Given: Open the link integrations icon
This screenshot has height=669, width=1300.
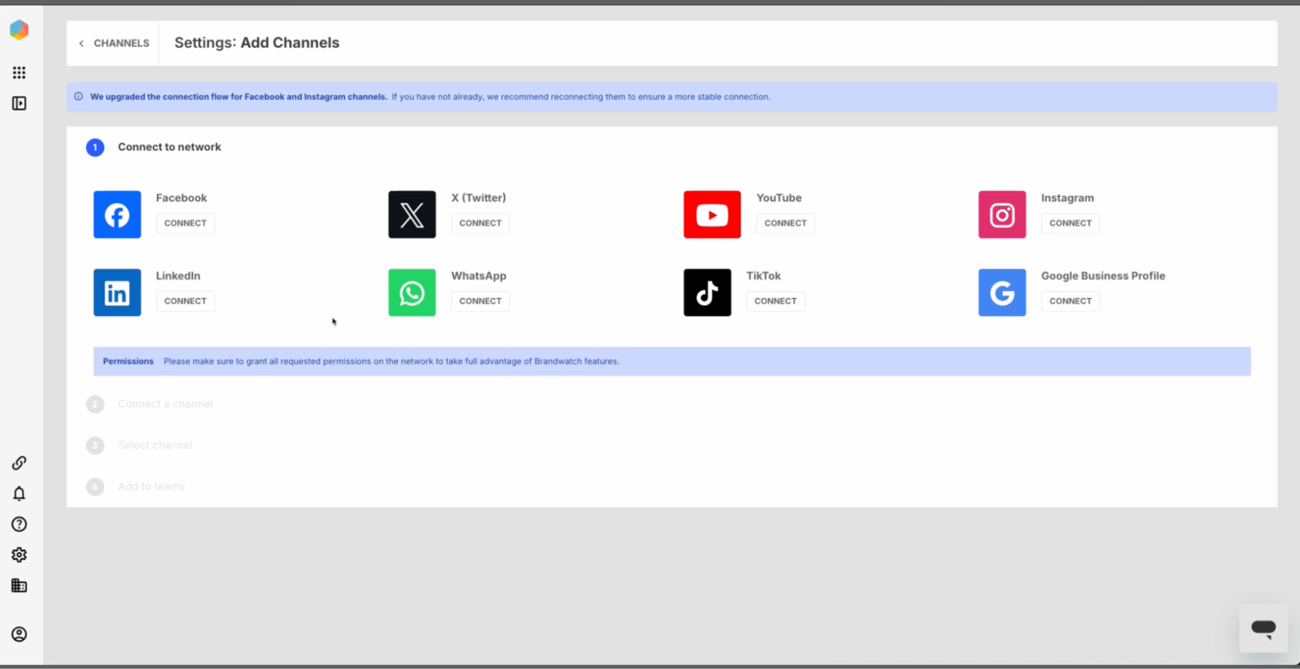Looking at the screenshot, I should click(19, 463).
